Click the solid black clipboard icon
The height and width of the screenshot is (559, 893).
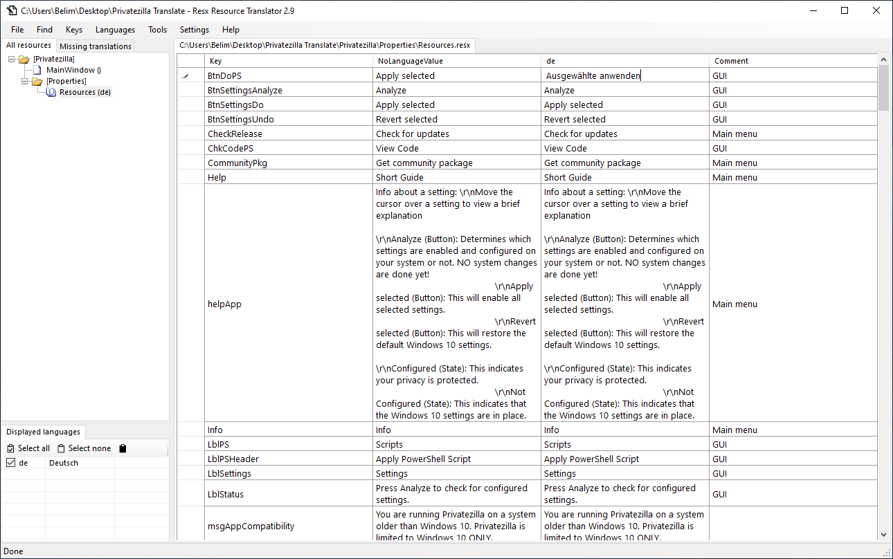[x=123, y=448]
